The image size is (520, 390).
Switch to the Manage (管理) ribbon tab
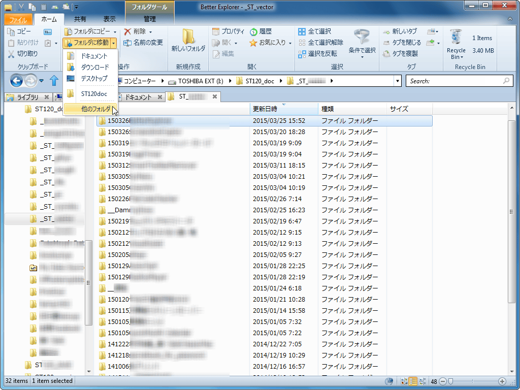pyautogui.click(x=150, y=19)
